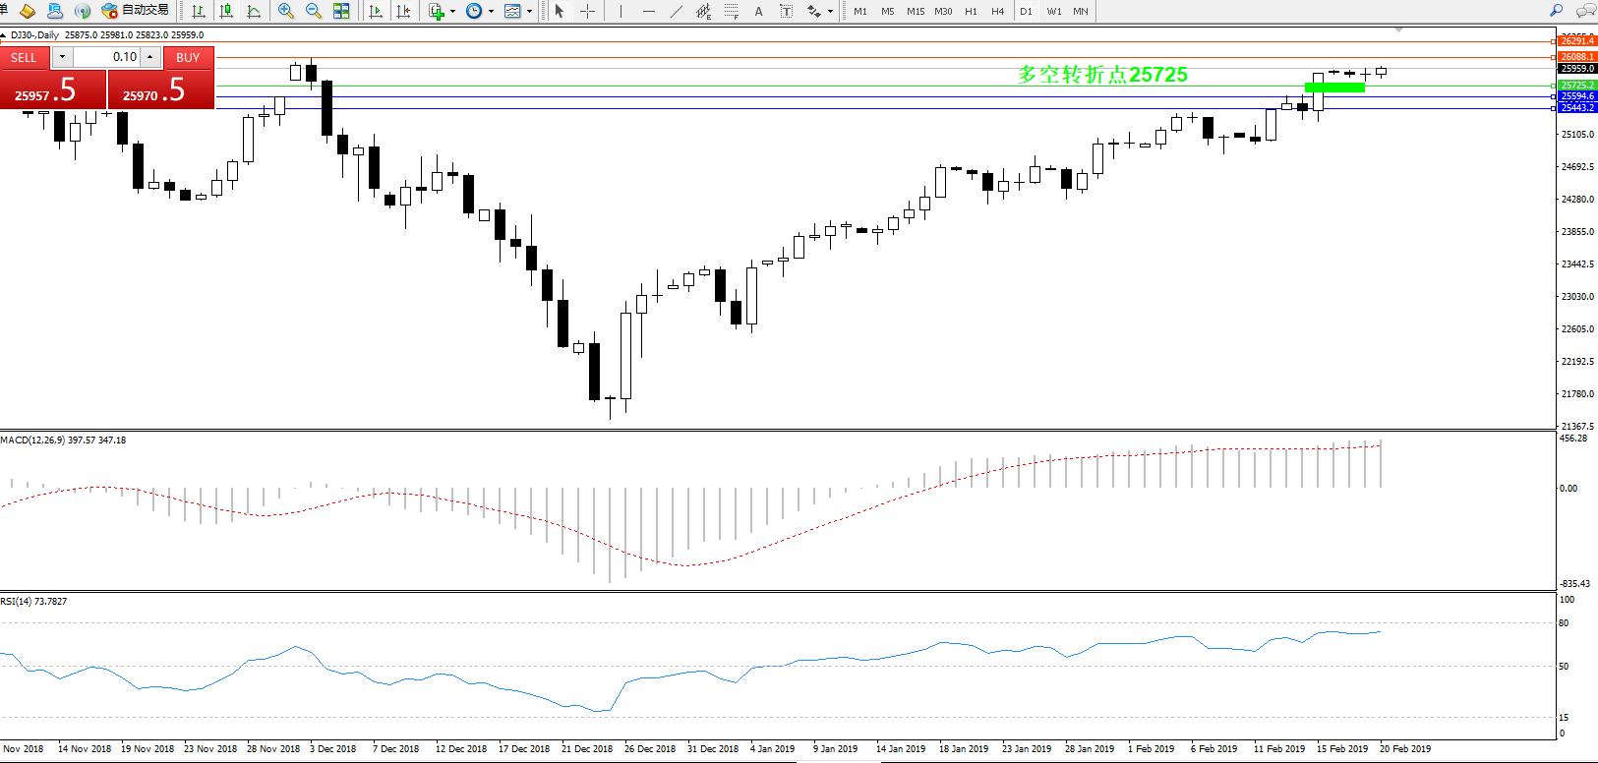Toggle the chart auto scroll icon
This screenshot has width=1598, height=763.
pos(376,11)
